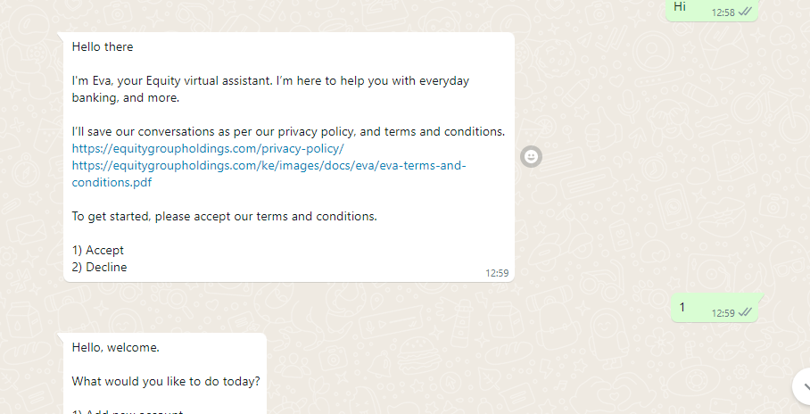Screen dimensions: 810x414
Task: Click the "I'm Eva, your Equity virtual assistant" line
Action: pyautogui.click(x=270, y=81)
